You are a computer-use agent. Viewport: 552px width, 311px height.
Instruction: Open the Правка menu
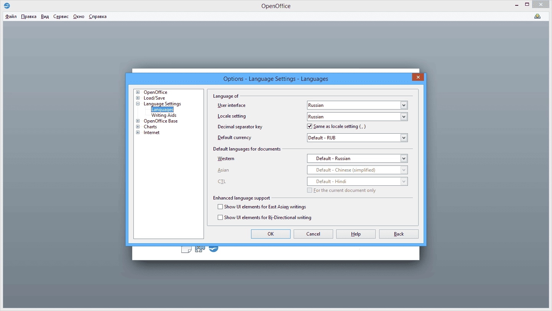pos(29,16)
